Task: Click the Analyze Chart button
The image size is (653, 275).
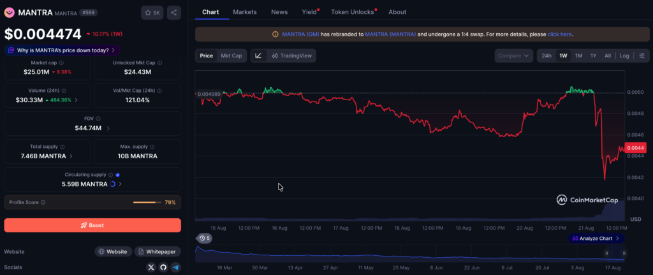Action: tap(596, 239)
